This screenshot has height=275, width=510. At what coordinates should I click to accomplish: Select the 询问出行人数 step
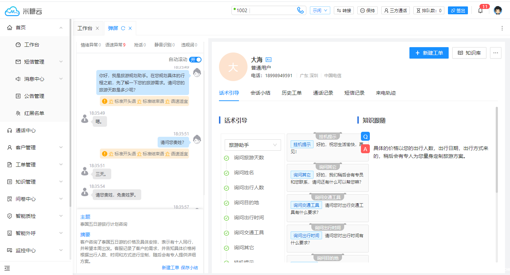pos(249,187)
